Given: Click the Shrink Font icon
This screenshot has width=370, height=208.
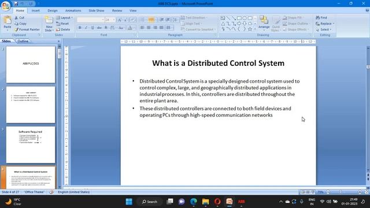Looking at the screenshot, I should (x=125, y=20).
